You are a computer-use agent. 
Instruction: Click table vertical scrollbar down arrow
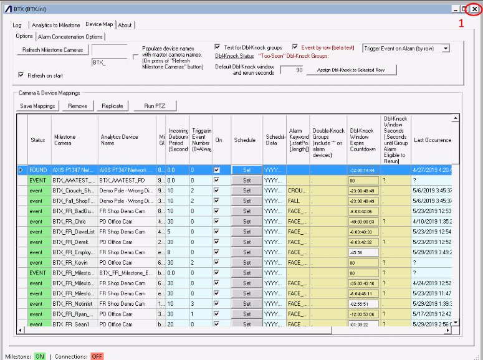pyautogui.click(x=456, y=323)
